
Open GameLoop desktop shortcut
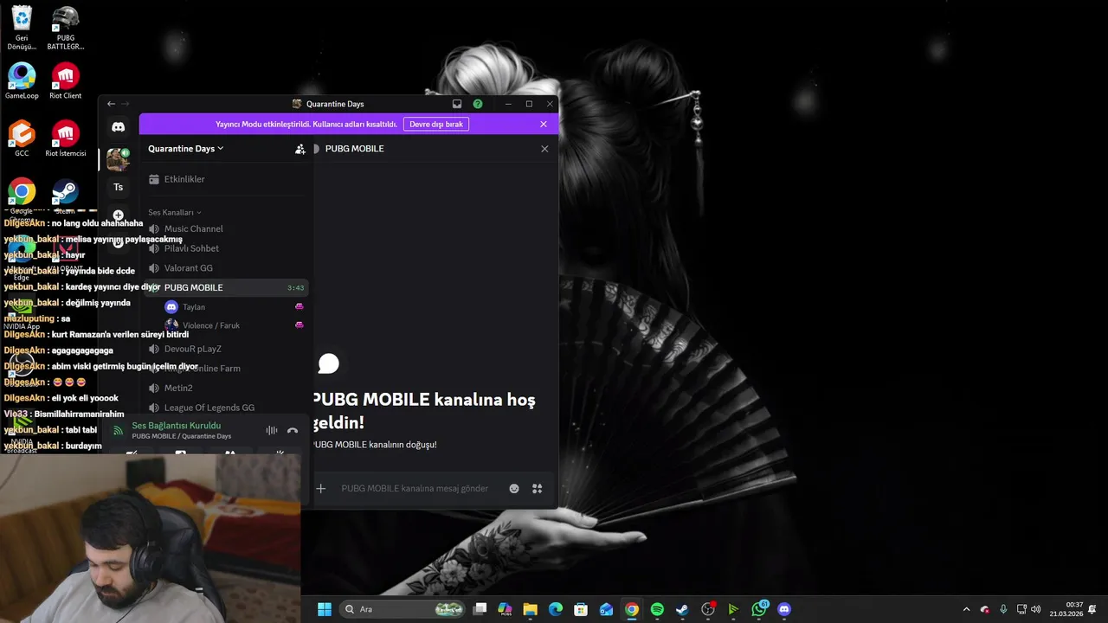22,81
